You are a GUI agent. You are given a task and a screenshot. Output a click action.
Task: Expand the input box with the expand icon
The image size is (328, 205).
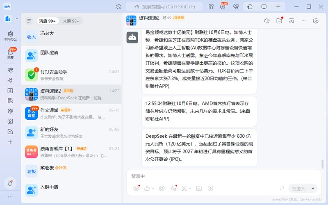pyautogui.click(x=282, y=189)
